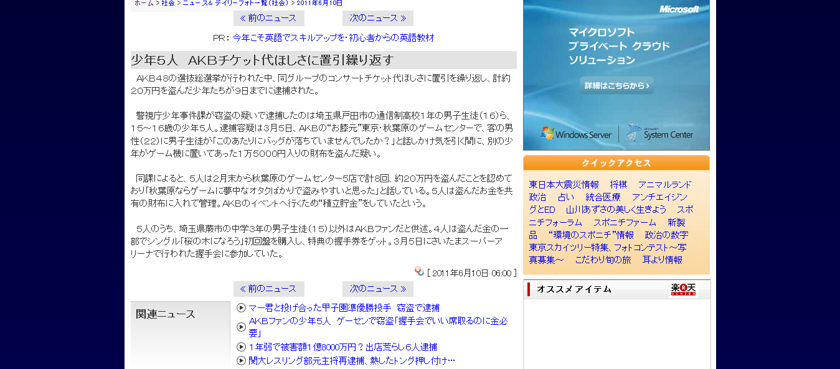Open related news 関大レスリング部元主将再逮捕
Image resolution: width=840 pixels, height=369 pixels.
click(352, 360)
